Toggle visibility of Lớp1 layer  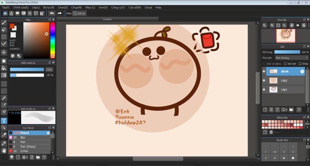[x=264, y=90]
